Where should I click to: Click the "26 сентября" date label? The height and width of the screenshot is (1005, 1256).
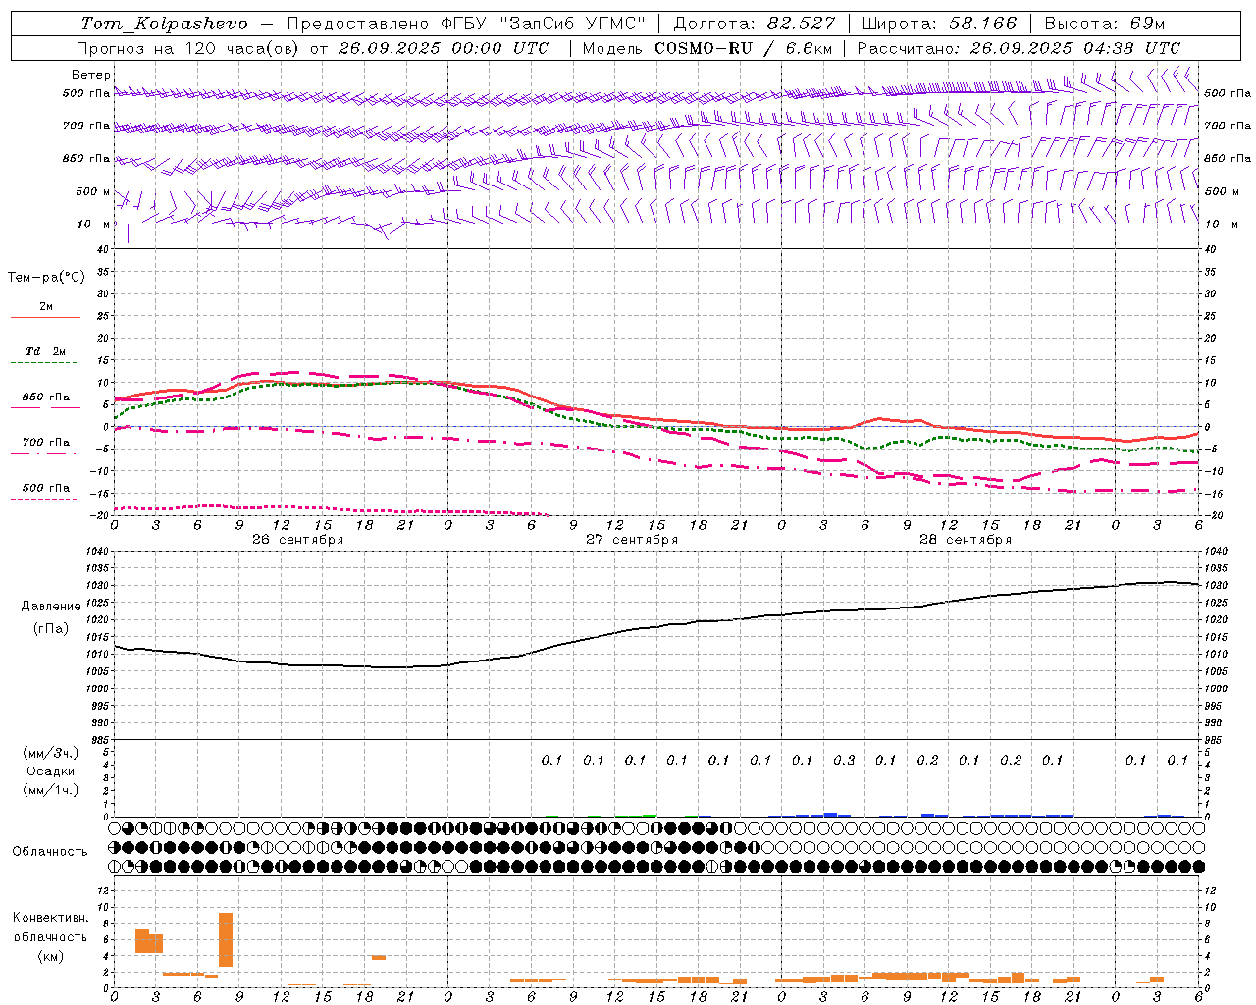(297, 540)
